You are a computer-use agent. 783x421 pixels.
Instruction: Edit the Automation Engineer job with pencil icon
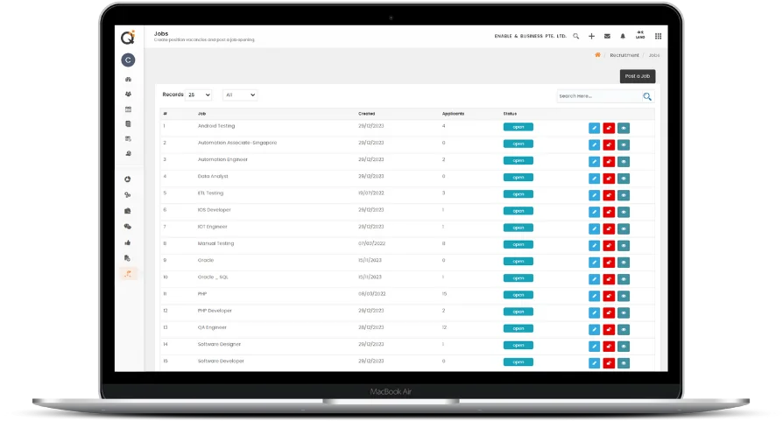pos(594,162)
